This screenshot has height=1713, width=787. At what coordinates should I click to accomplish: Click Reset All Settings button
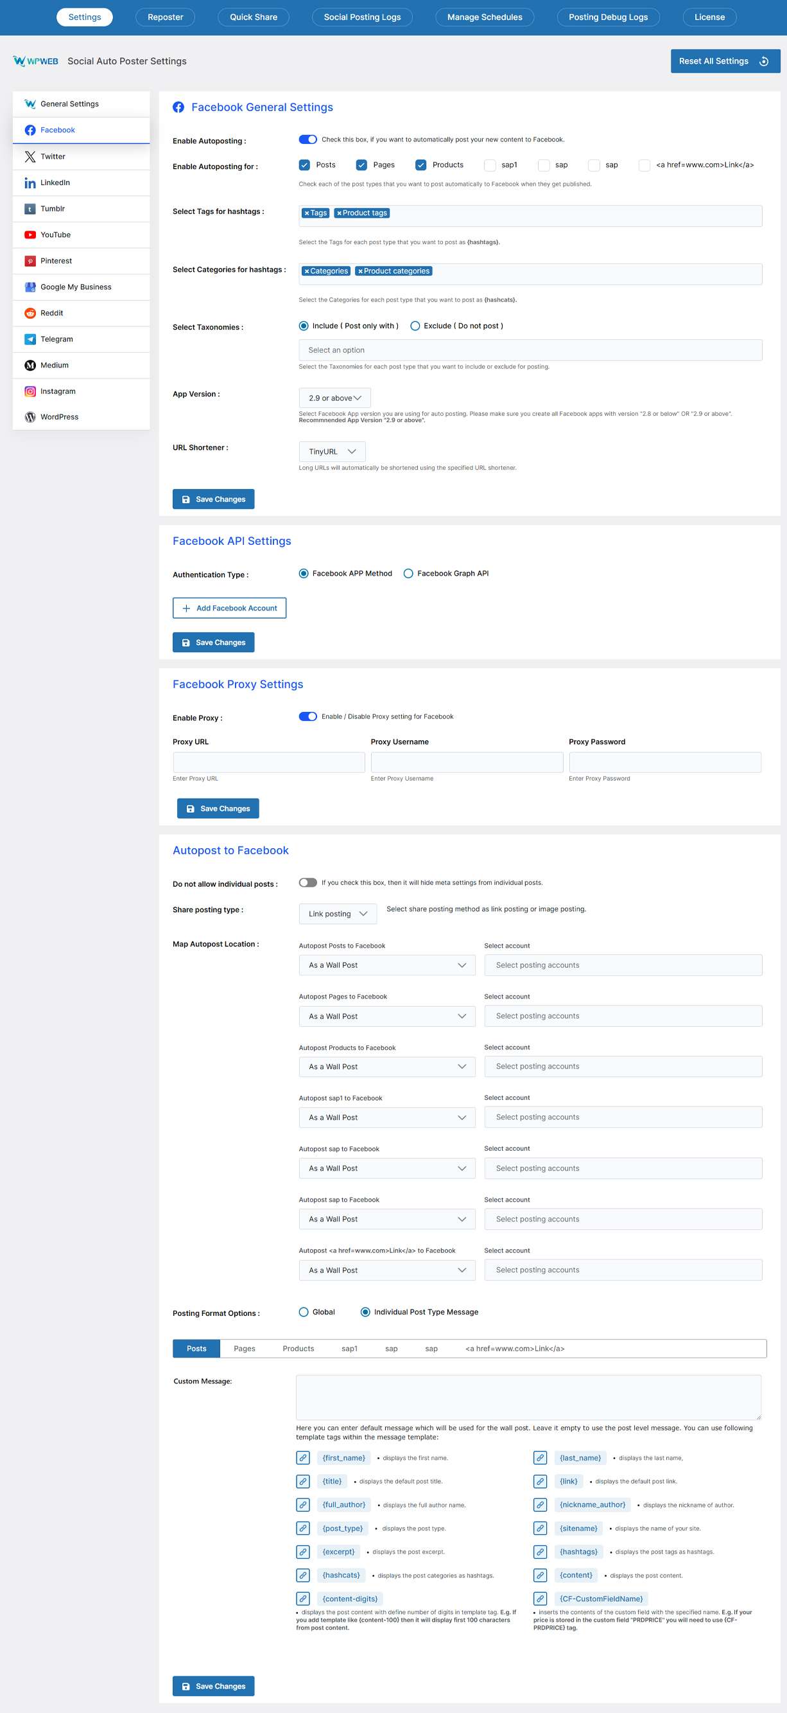pos(725,61)
